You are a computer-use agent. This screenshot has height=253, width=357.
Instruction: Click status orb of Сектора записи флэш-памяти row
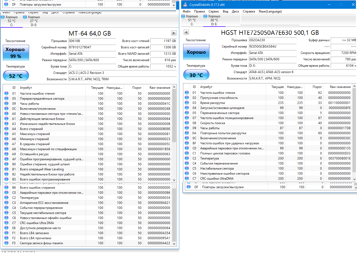(x=6, y=243)
